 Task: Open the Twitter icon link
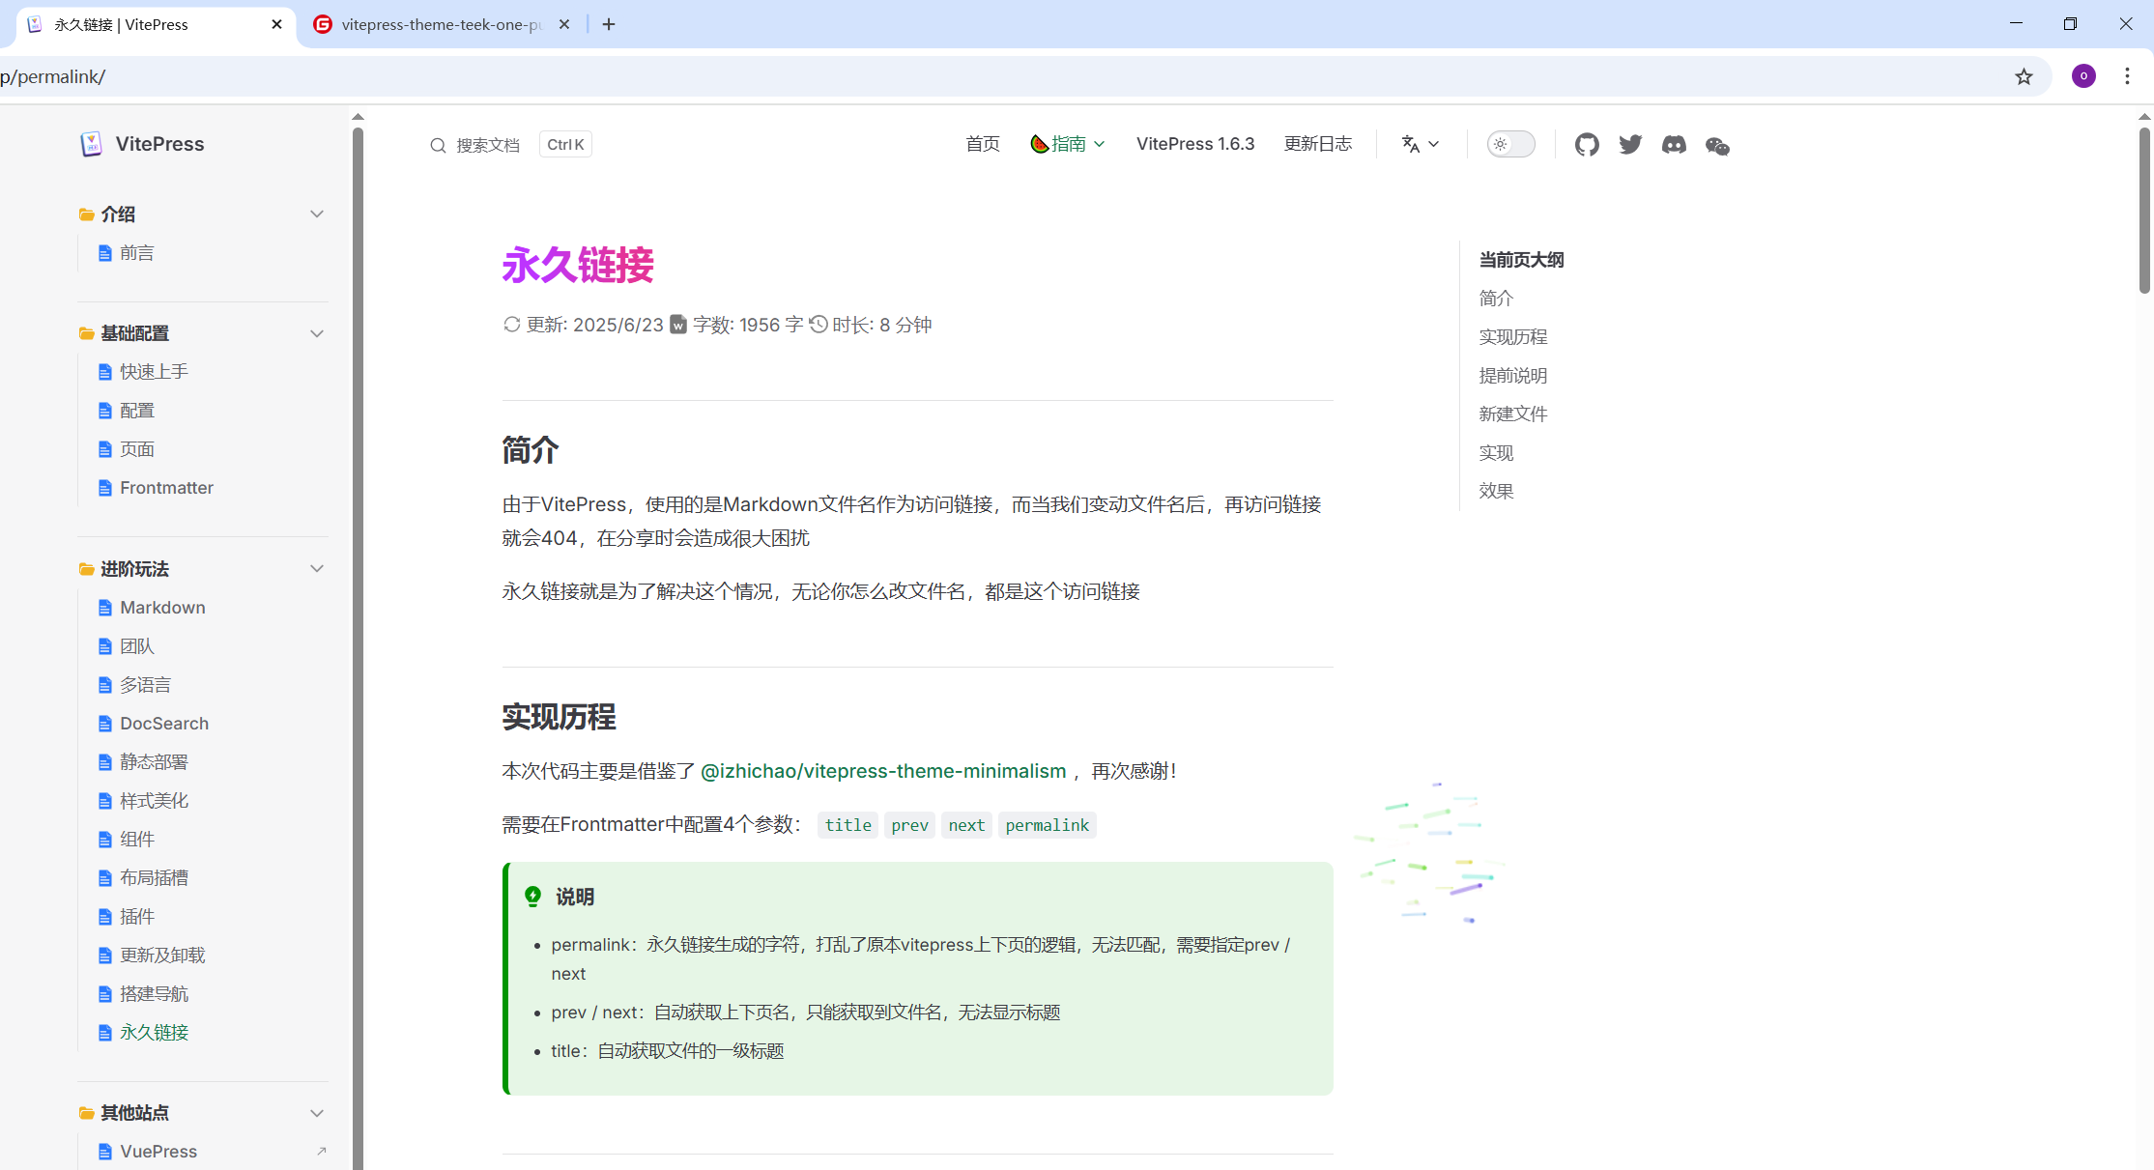tap(1630, 145)
